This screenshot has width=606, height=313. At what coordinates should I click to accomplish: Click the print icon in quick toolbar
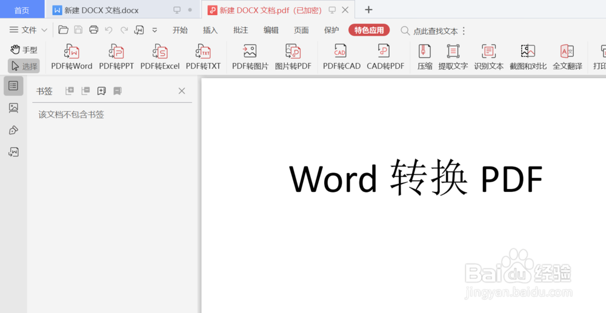93,30
